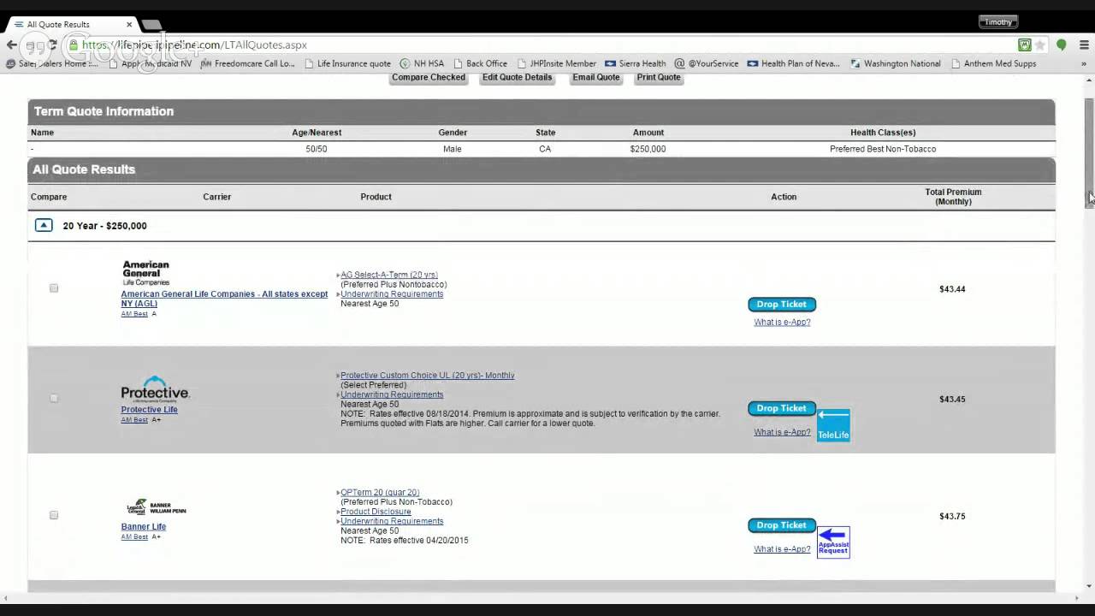The height and width of the screenshot is (616, 1095).
Task: Click the green square extension icon in address bar
Action: [1024, 45]
